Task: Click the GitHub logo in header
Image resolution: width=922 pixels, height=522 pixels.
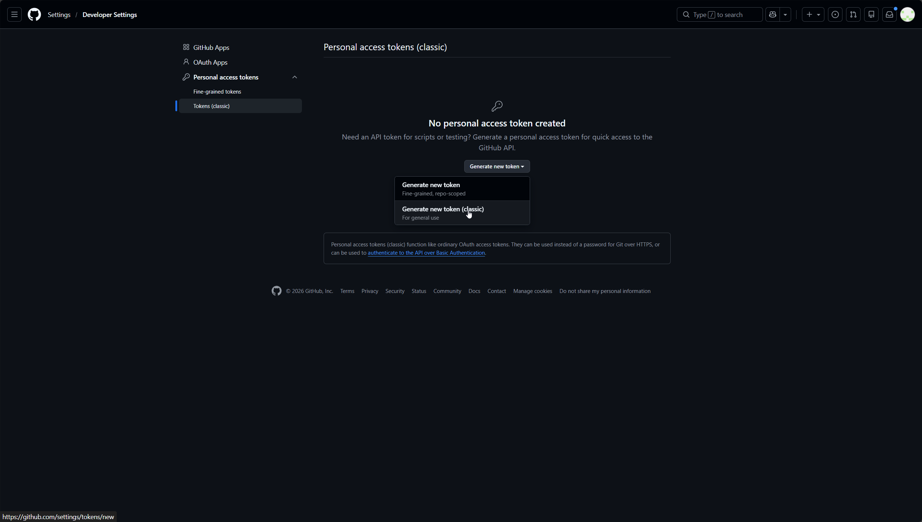Action: (x=34, y=14)
